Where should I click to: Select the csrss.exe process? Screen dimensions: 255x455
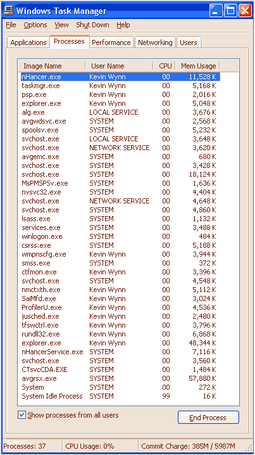[120, 245]
